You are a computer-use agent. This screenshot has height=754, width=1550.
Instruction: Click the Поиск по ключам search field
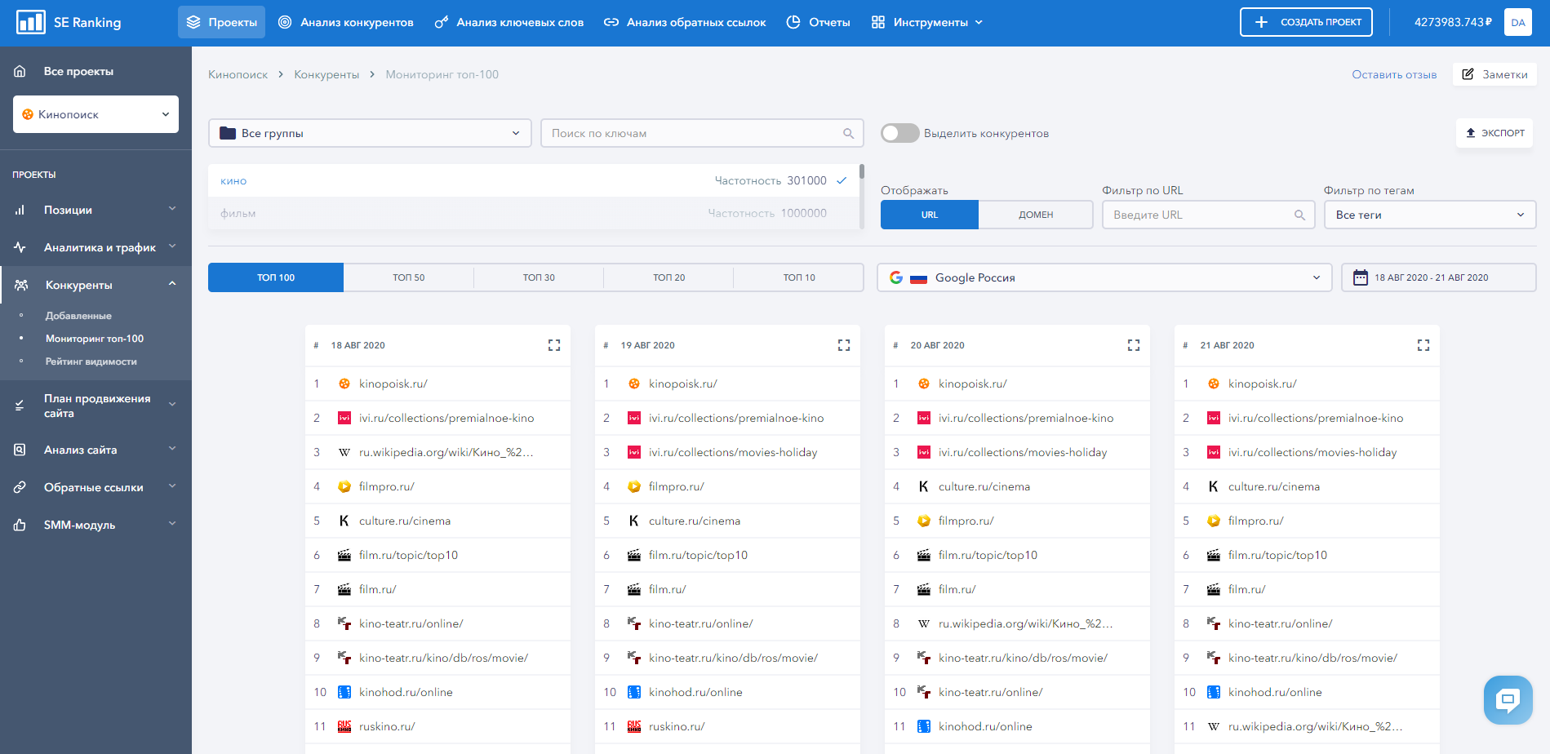[702, 133]
